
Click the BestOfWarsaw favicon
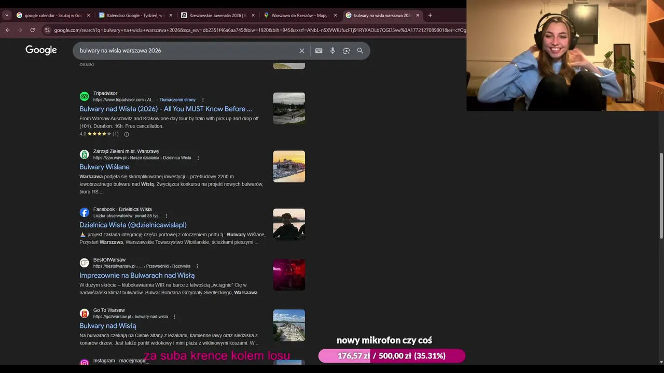[84, 263]
